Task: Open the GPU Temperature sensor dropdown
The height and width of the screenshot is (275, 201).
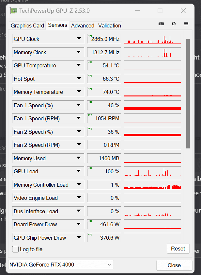Action: click(x=79, y=65)
